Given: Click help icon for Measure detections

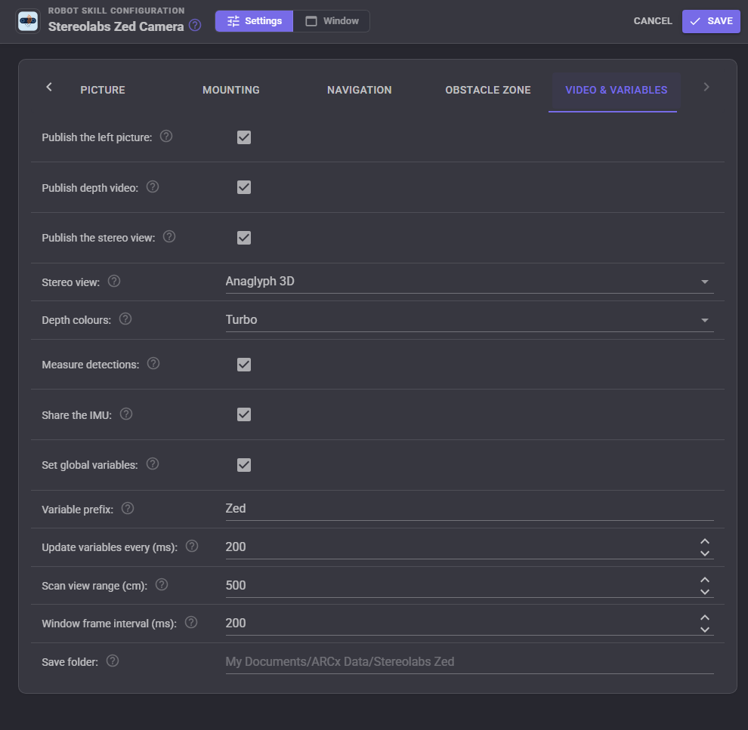Looking at the screenshot, I should coord(153,364).
